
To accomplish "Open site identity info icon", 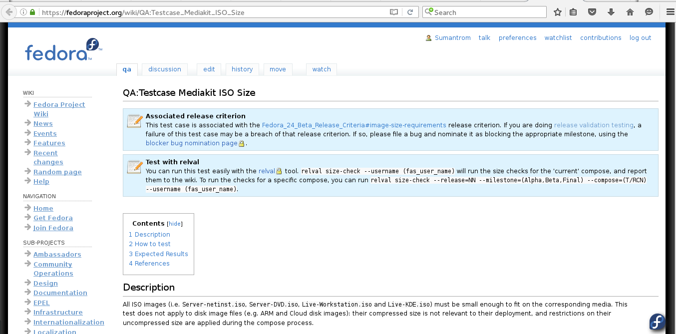I will click(x=24, y=12).
